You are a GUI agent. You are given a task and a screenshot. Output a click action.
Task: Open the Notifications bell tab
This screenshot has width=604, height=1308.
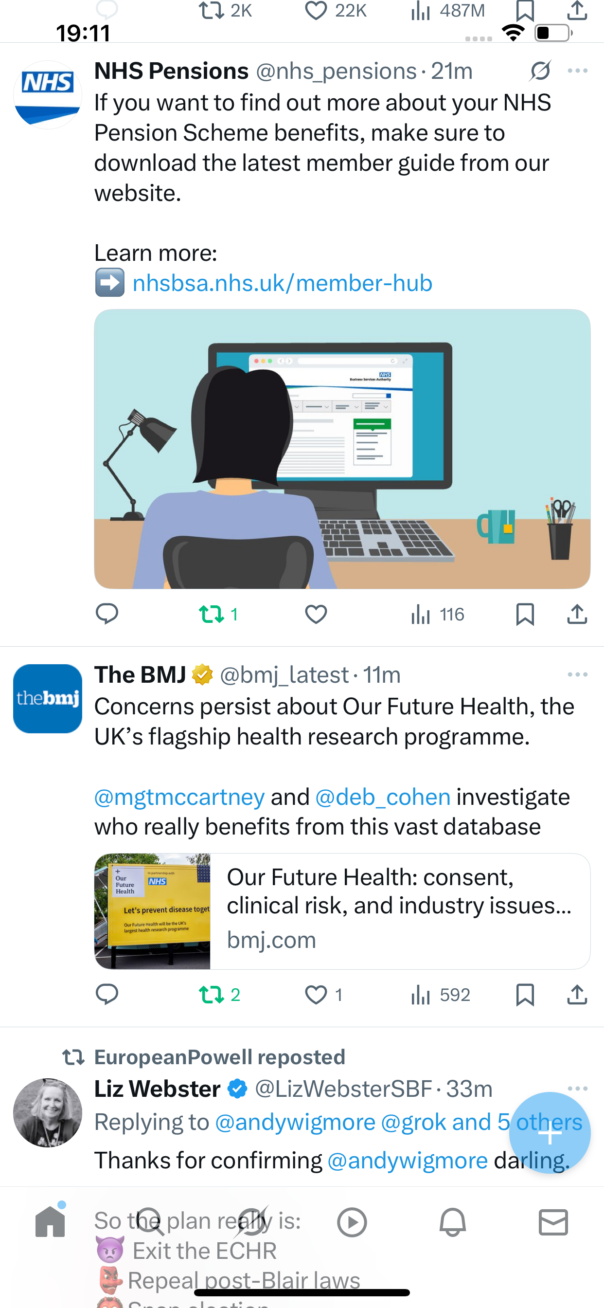452,1222
